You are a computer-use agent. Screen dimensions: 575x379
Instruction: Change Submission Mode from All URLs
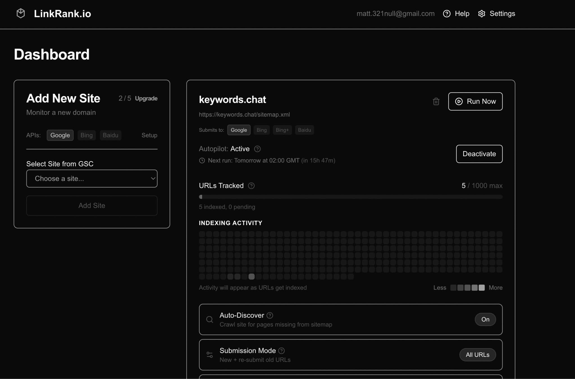477,355
